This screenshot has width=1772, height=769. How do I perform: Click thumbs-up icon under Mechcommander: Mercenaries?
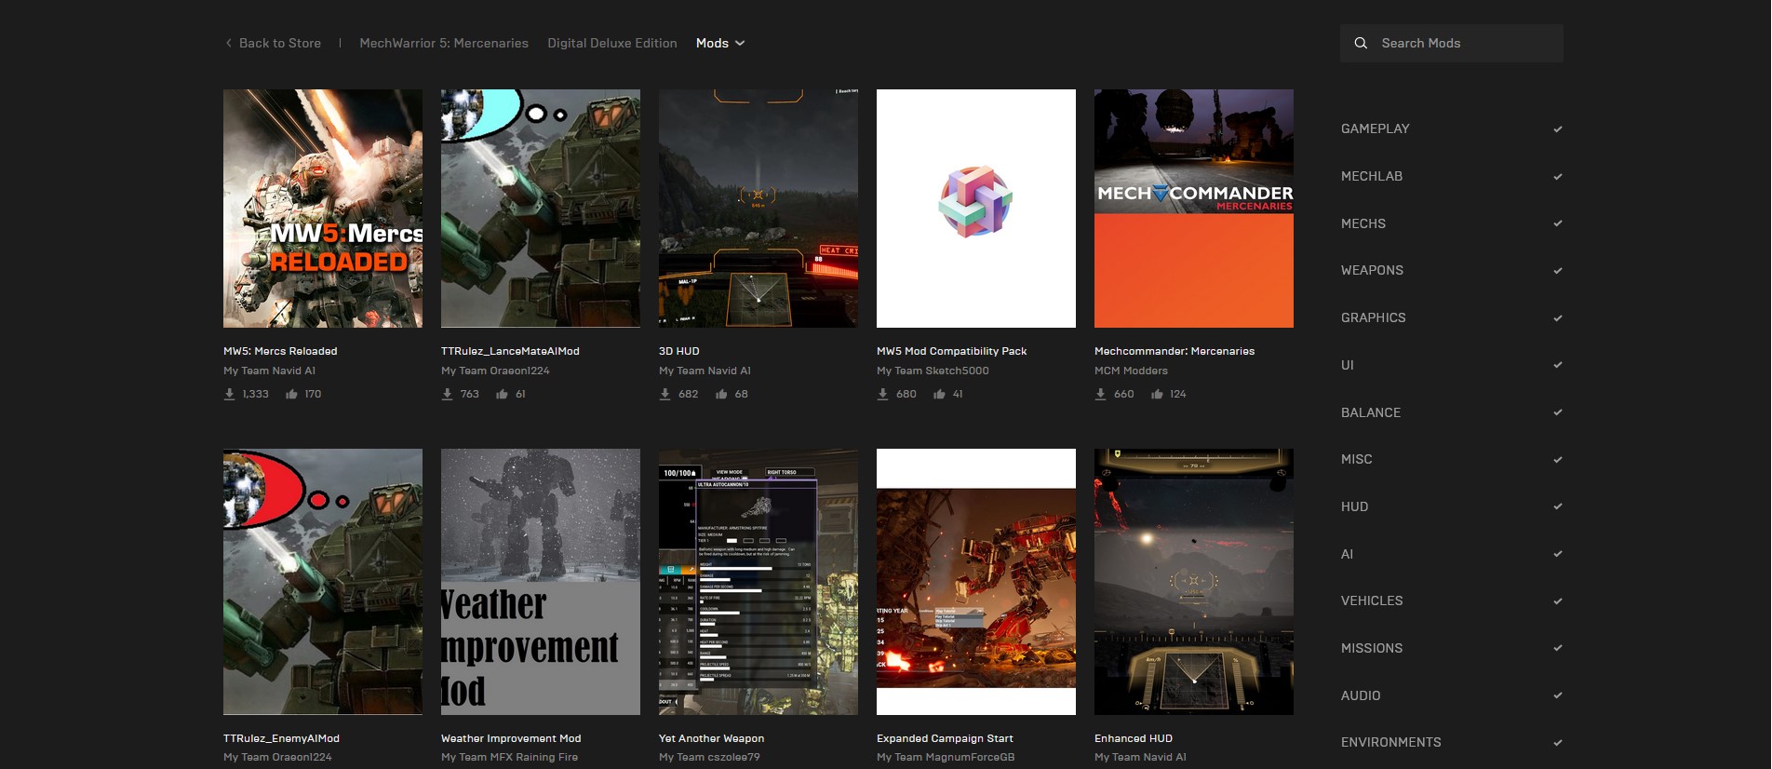(1157, 394)
